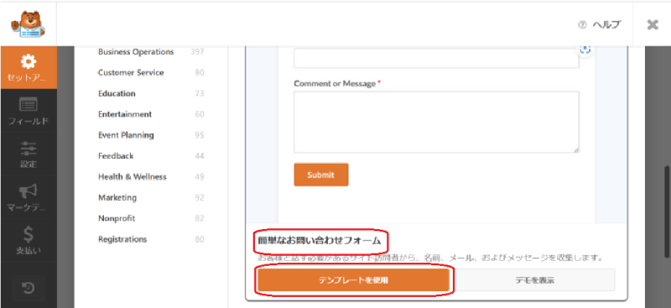Close the form builder with X
Viewport: 671px width, 308px height.
[653, 25]
